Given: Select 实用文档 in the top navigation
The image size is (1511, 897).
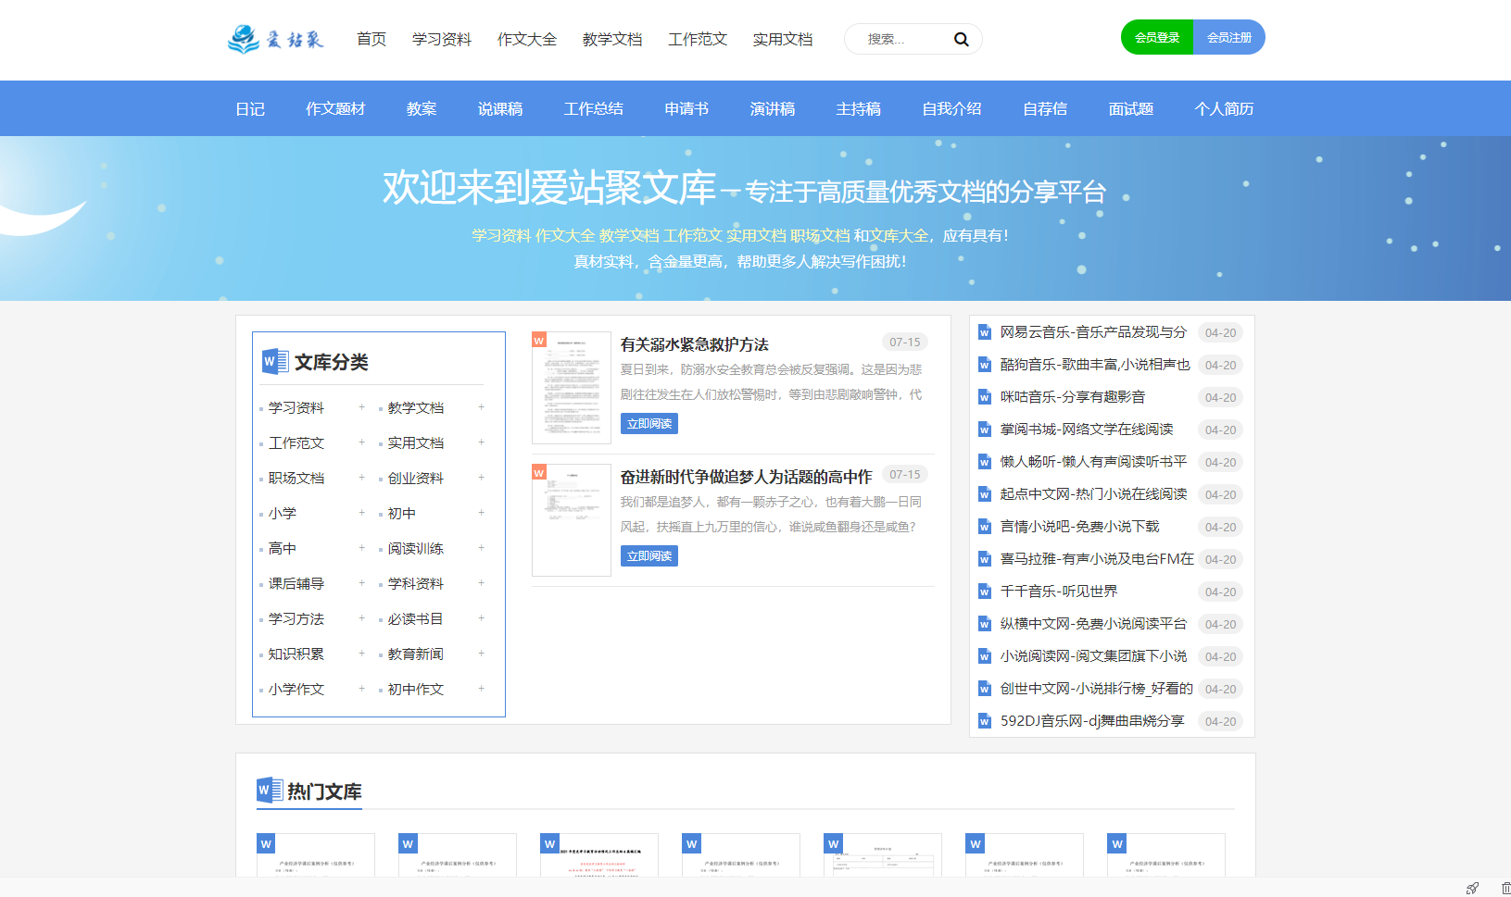Looking at the screenshot, I should [783, 39].
